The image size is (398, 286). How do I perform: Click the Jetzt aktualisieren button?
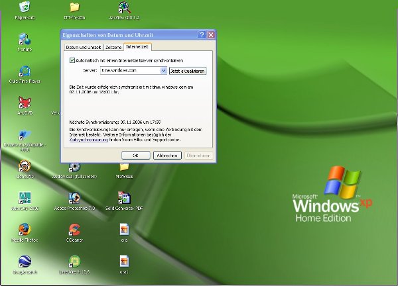coord(188,71)
